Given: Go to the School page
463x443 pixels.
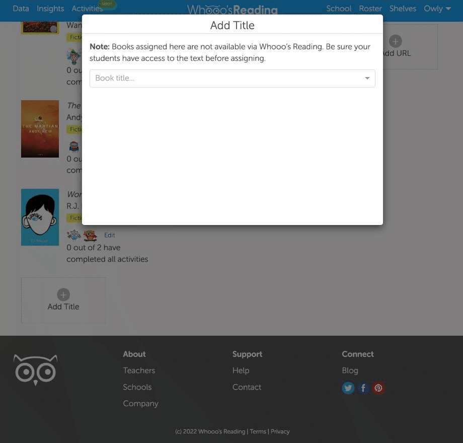Looking at the screenshot, I should (339, 9).
